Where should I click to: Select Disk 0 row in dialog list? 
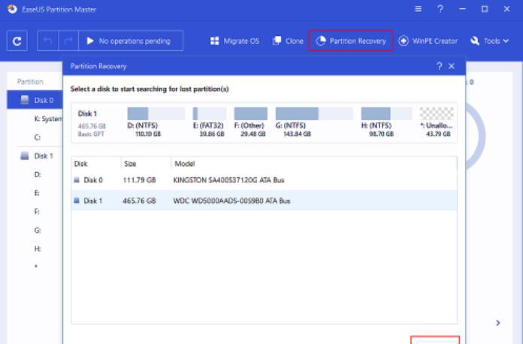[x=264, y=180]
